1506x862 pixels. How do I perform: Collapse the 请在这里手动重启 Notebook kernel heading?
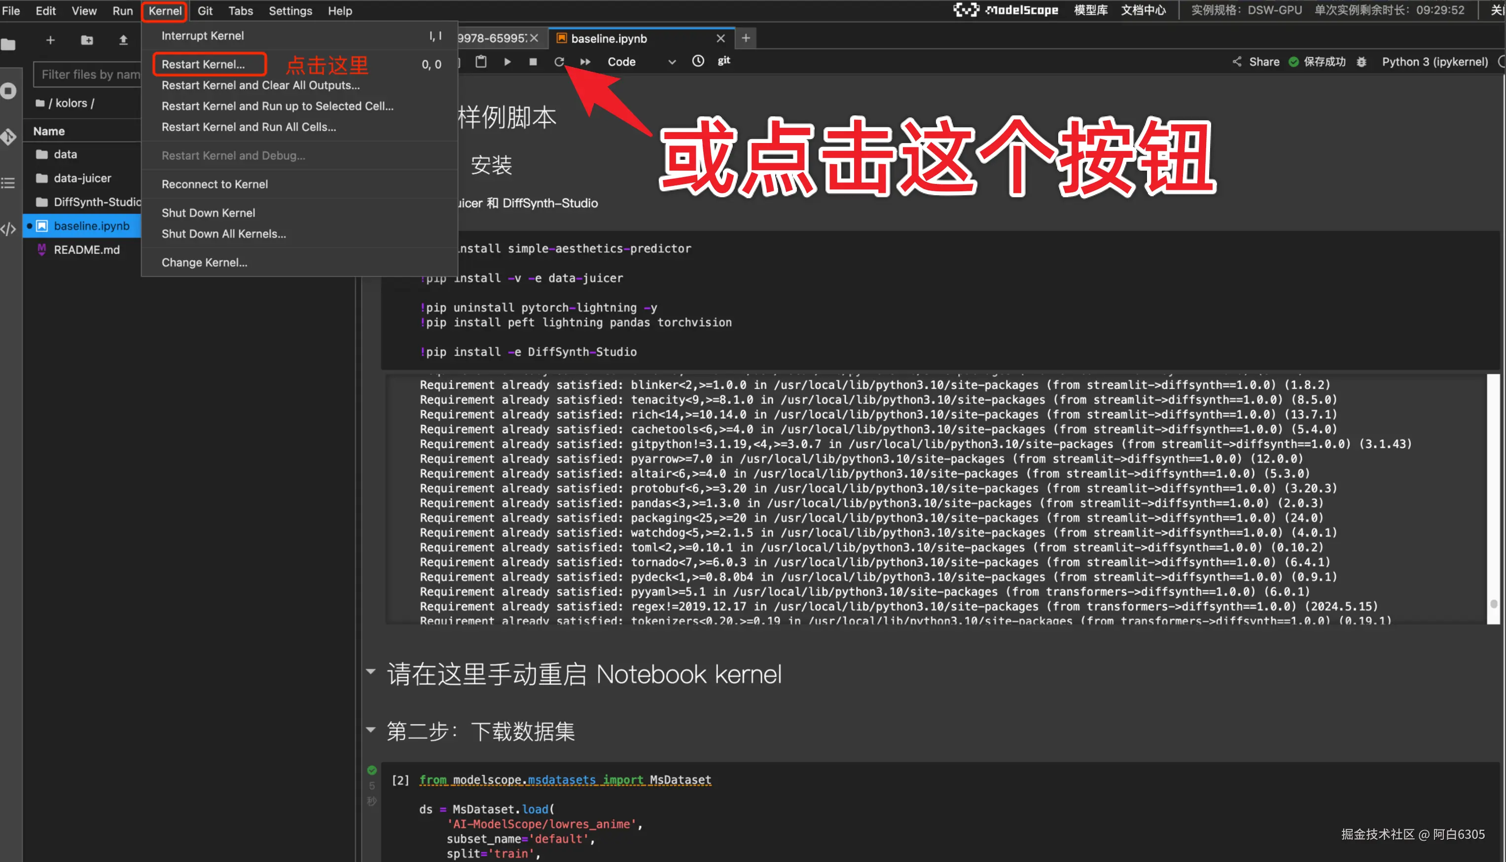(x=371, y=672)
